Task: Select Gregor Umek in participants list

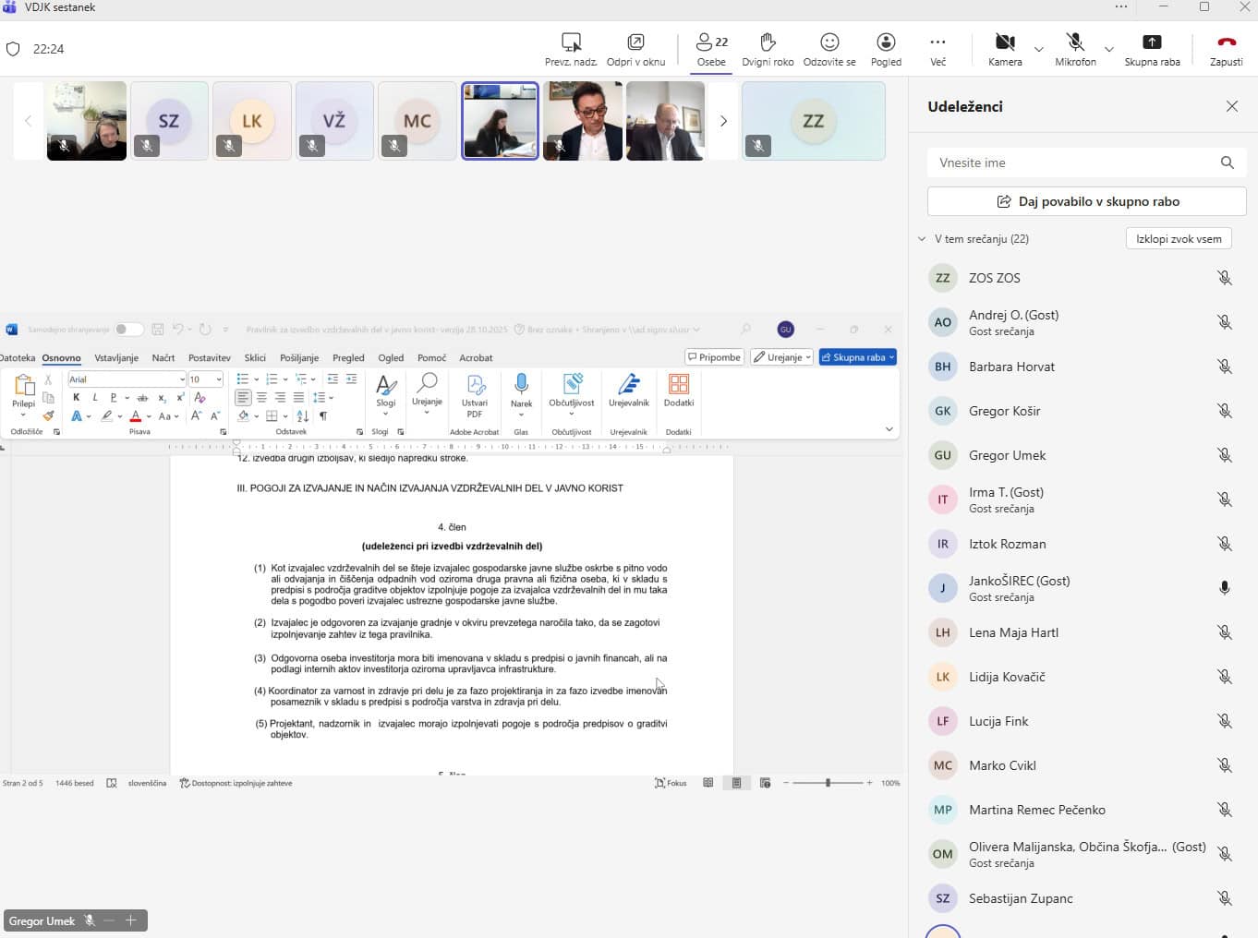Action: [1007, 455]
